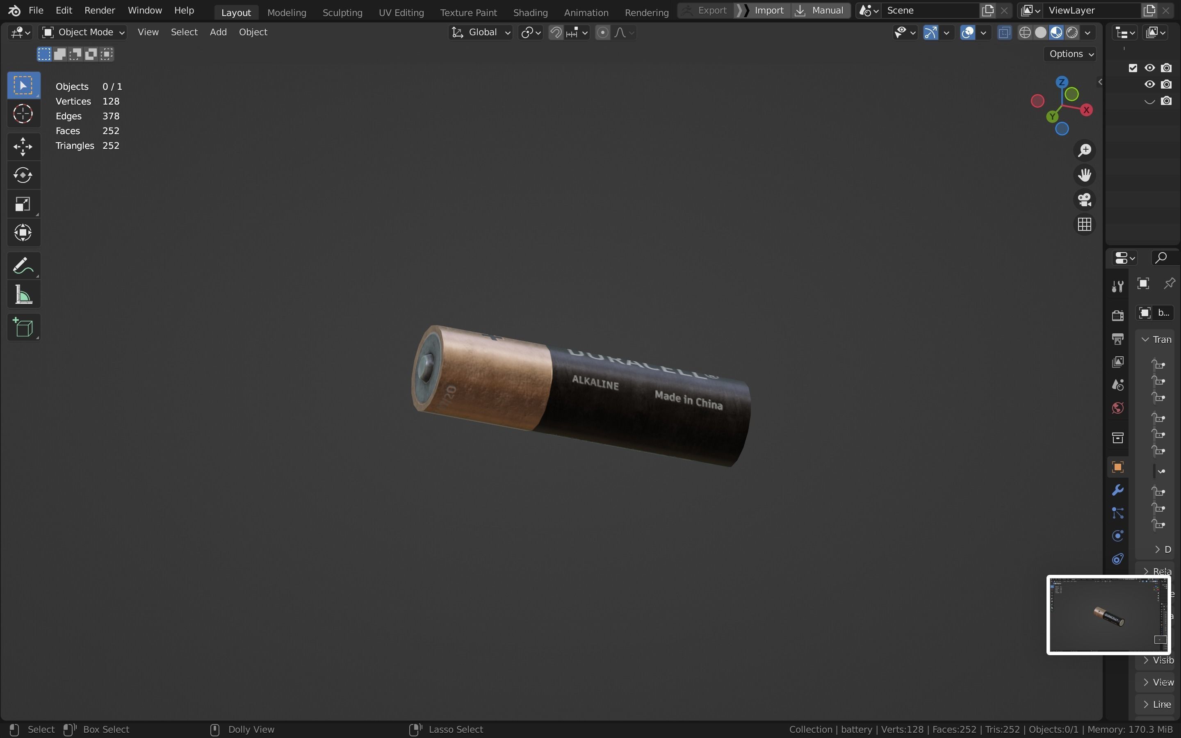Open the Physics properties tab

[1117, 536]
